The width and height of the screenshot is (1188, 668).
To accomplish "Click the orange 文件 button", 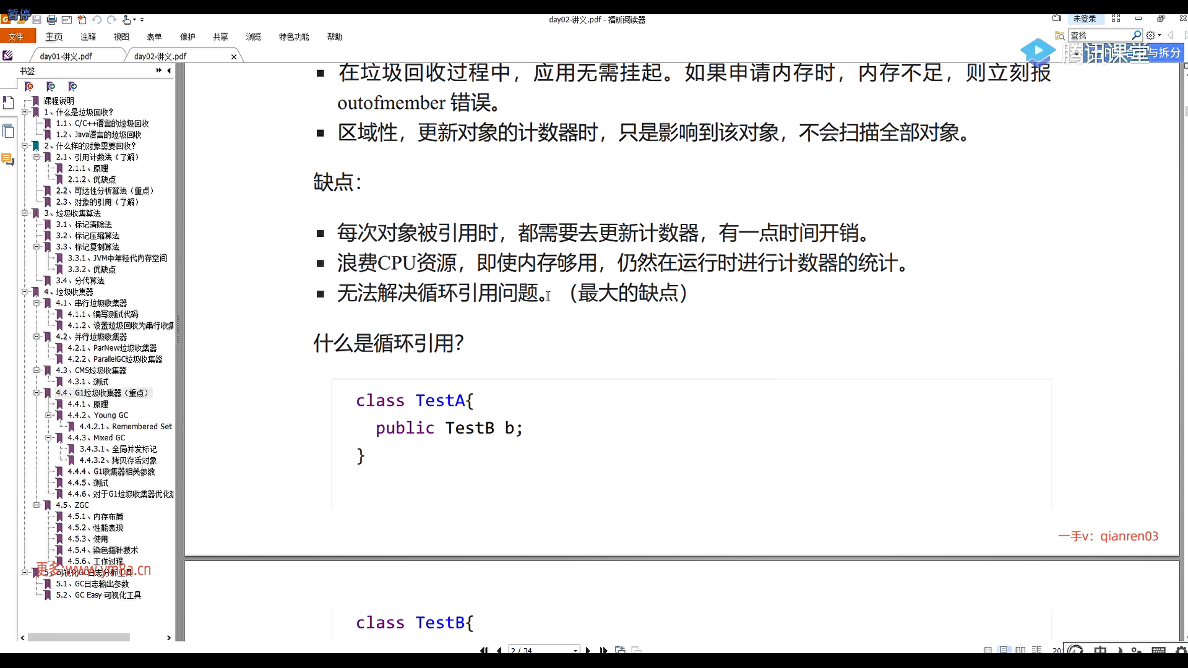I will (x=17, y=37).
